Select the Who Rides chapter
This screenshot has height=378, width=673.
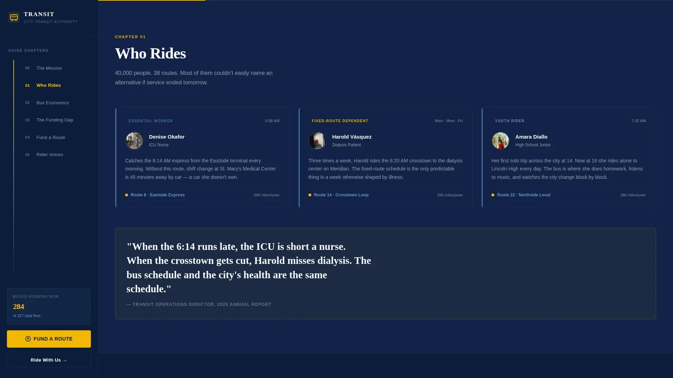(48, 85)
